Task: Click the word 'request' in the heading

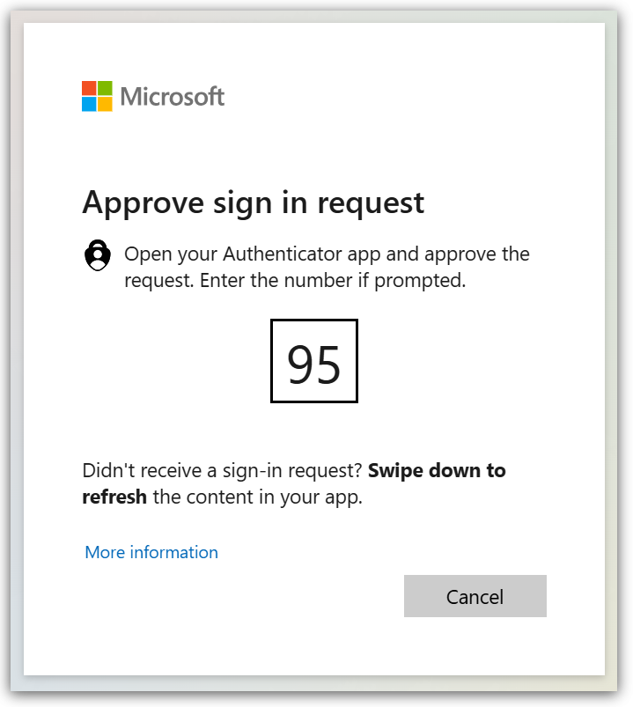Action: [x=371, y=203]
